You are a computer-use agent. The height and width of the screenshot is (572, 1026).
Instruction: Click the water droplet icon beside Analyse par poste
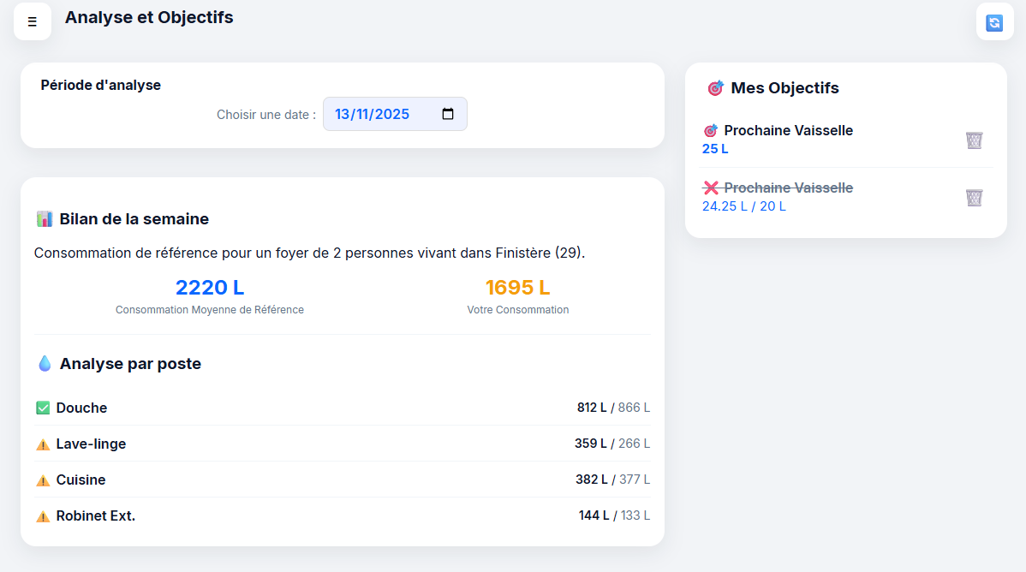(45, 364)
